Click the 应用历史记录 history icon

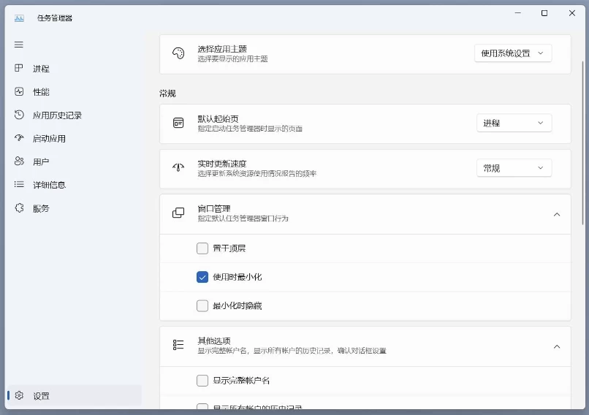click(x=19, y=115)
